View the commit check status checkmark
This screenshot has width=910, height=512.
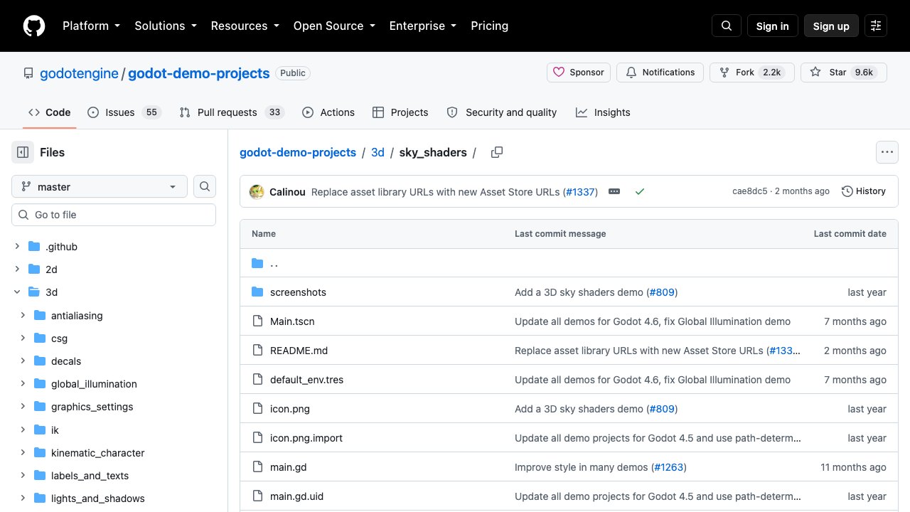tap(640, 191)
